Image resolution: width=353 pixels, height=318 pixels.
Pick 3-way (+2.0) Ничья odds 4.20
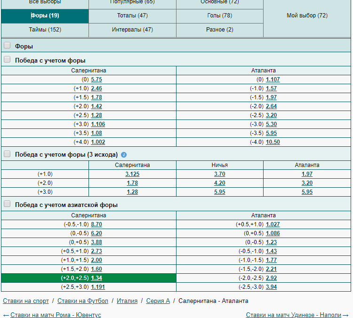pos(220,183)
